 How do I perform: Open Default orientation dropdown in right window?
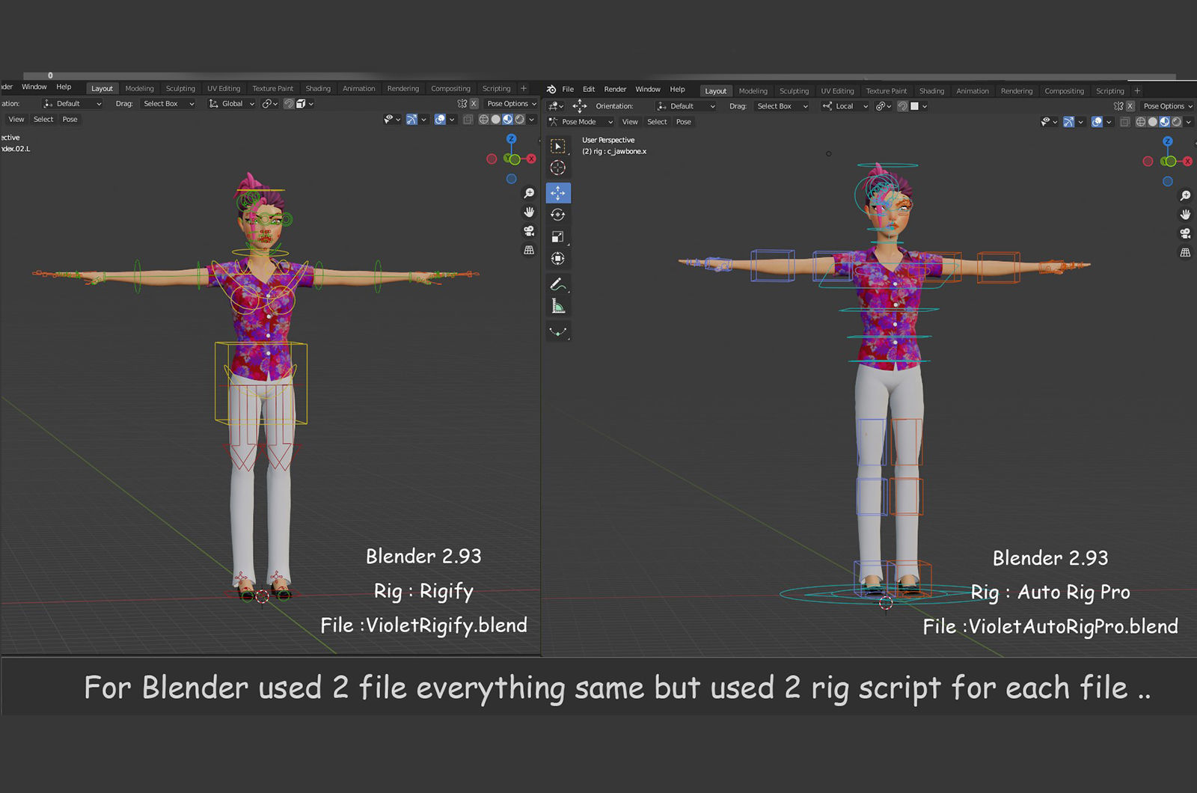[686, 106]
